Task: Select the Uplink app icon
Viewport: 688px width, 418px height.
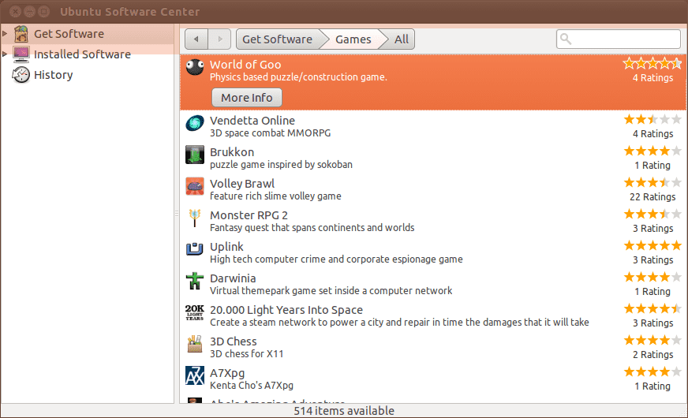Action: [x=195, y=249]
